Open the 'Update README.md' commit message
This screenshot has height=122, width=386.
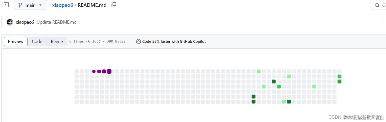pyautogui.click(x=57, y=22)
